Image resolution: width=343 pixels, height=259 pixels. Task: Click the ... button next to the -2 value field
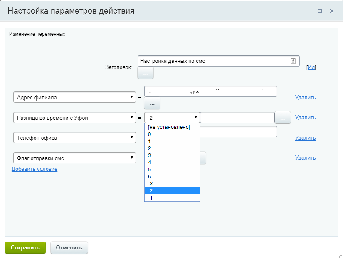283,118
